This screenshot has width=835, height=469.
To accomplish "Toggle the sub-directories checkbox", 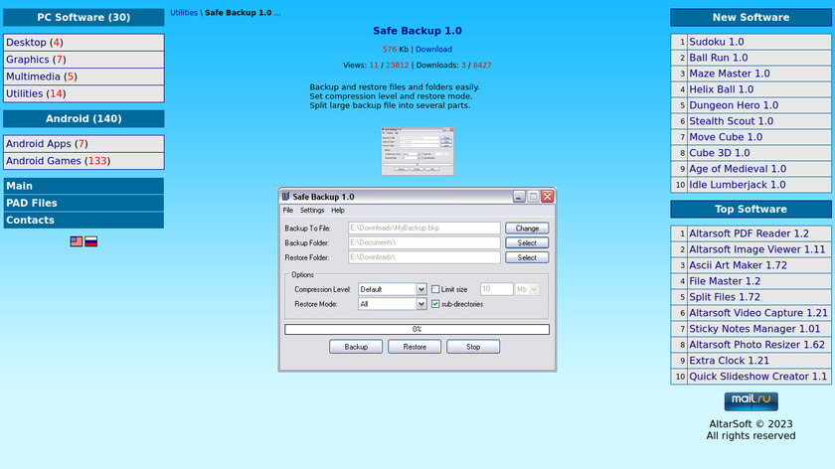I will pos(435,304).
